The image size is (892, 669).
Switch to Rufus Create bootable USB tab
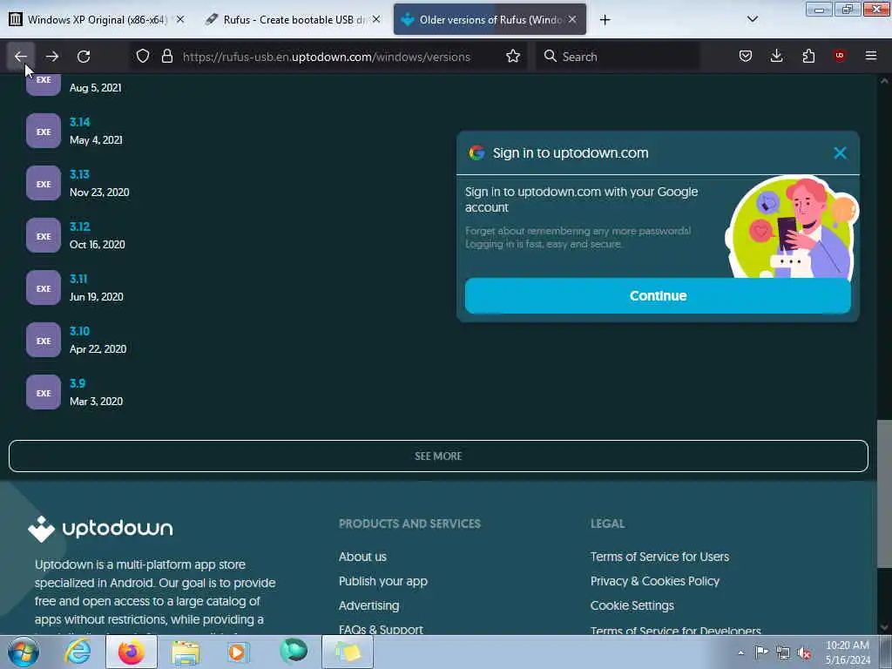(291, 20)
